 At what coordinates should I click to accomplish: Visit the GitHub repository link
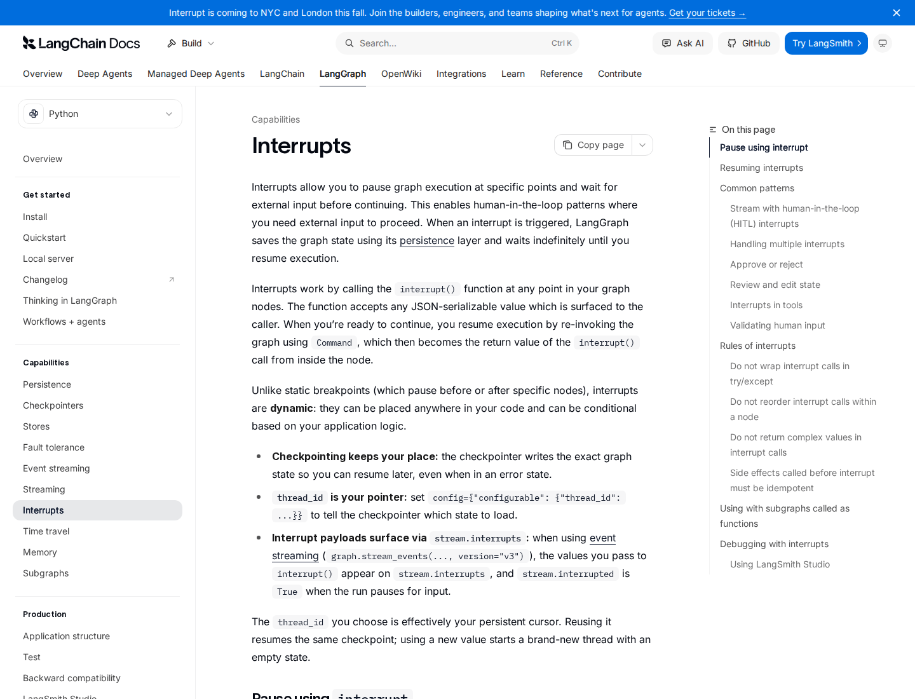749,43
